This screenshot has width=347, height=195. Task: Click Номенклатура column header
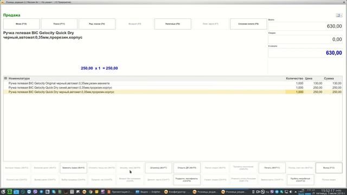click(19, 79)
